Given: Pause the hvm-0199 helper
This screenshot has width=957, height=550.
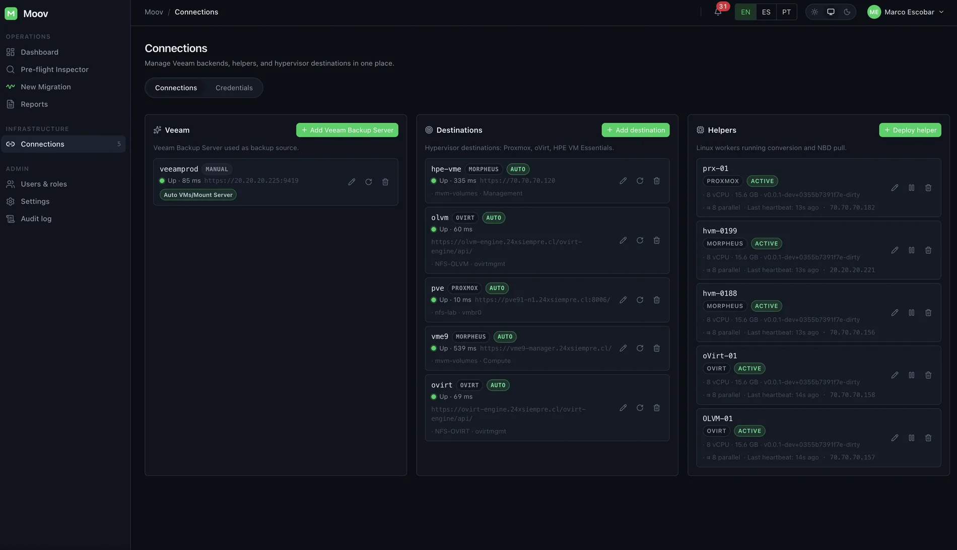Looking at the screenshot, I should pos(912,250).
